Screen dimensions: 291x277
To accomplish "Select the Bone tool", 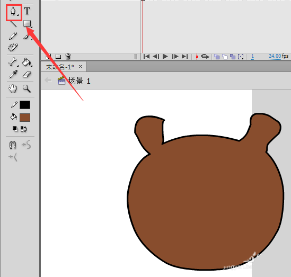I will [13, 62].
